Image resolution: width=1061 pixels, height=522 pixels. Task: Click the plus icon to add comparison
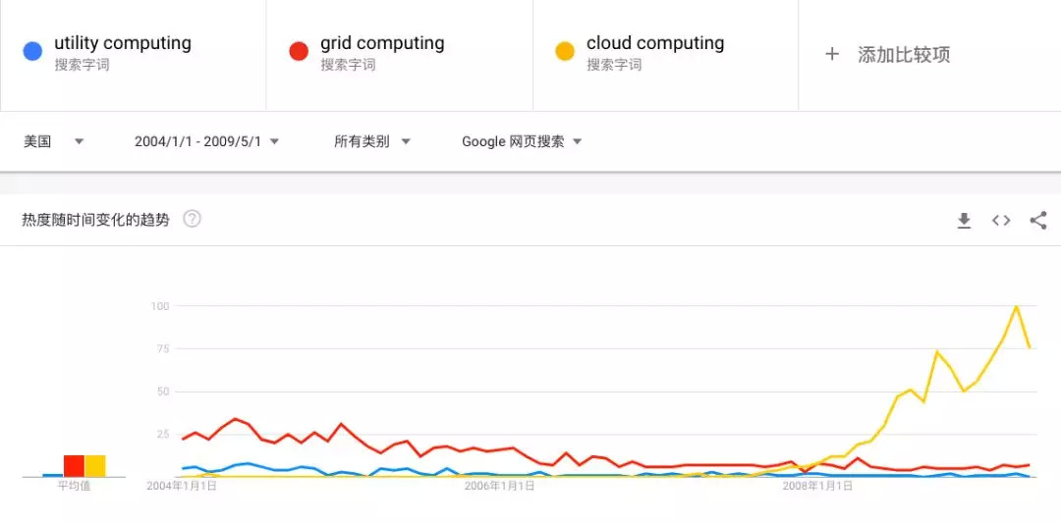point(832,54)
